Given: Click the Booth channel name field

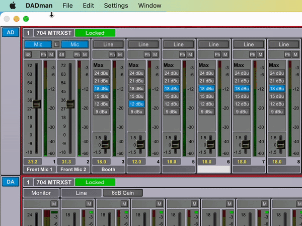Looking at the screenshot, I should pos(108,169).
